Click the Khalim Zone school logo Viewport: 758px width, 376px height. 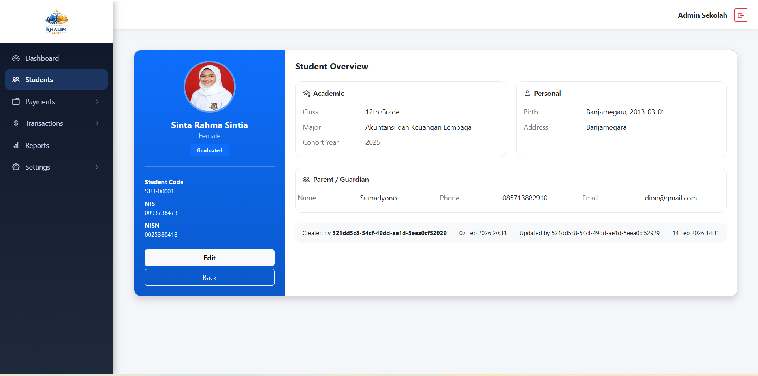pyautogui.click(x=56, y=22)
